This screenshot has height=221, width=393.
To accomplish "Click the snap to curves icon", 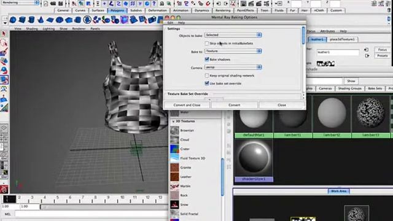I will click(186, 4).
